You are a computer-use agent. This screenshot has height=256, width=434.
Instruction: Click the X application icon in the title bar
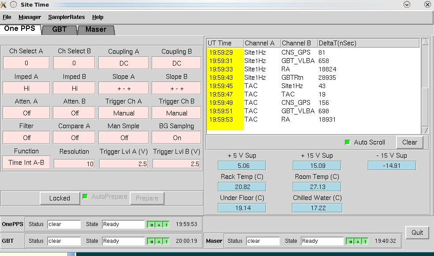(x=4, y=4)
